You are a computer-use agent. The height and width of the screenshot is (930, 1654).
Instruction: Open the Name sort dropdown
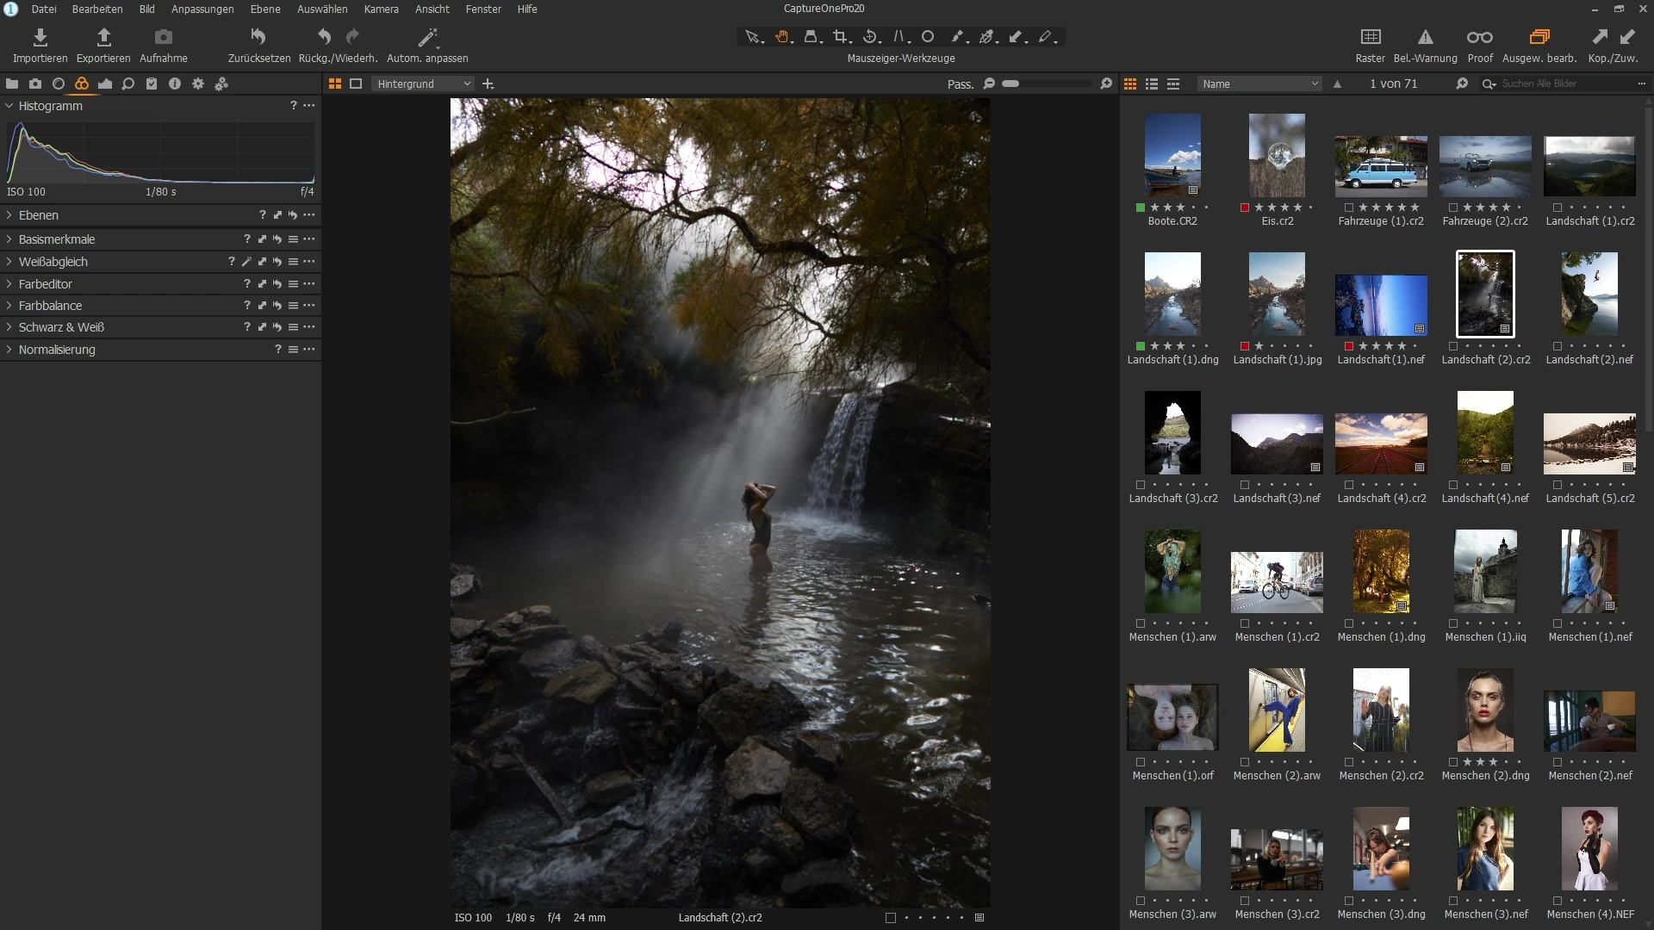[x=1259, y=84]
